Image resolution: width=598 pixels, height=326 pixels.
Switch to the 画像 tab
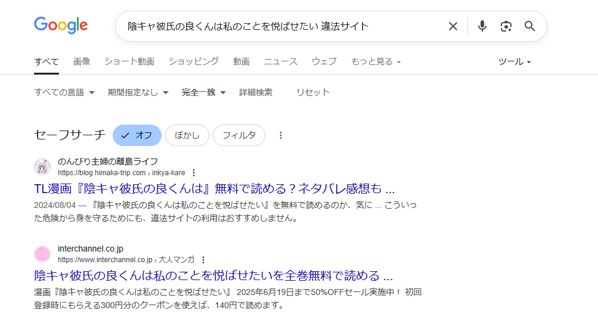pos(82,61)
